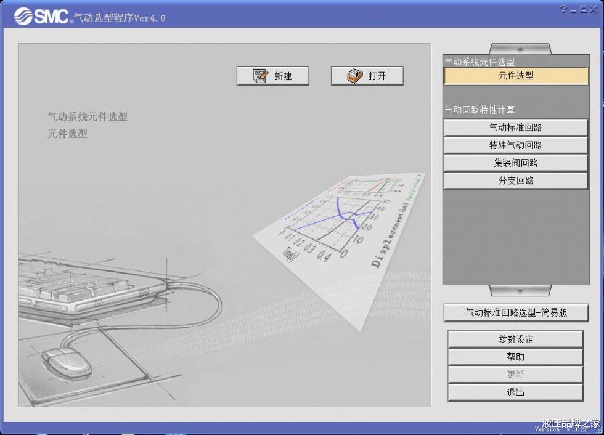
Task: Maximize the SMC program window
Action: click(x=583, y=9)
